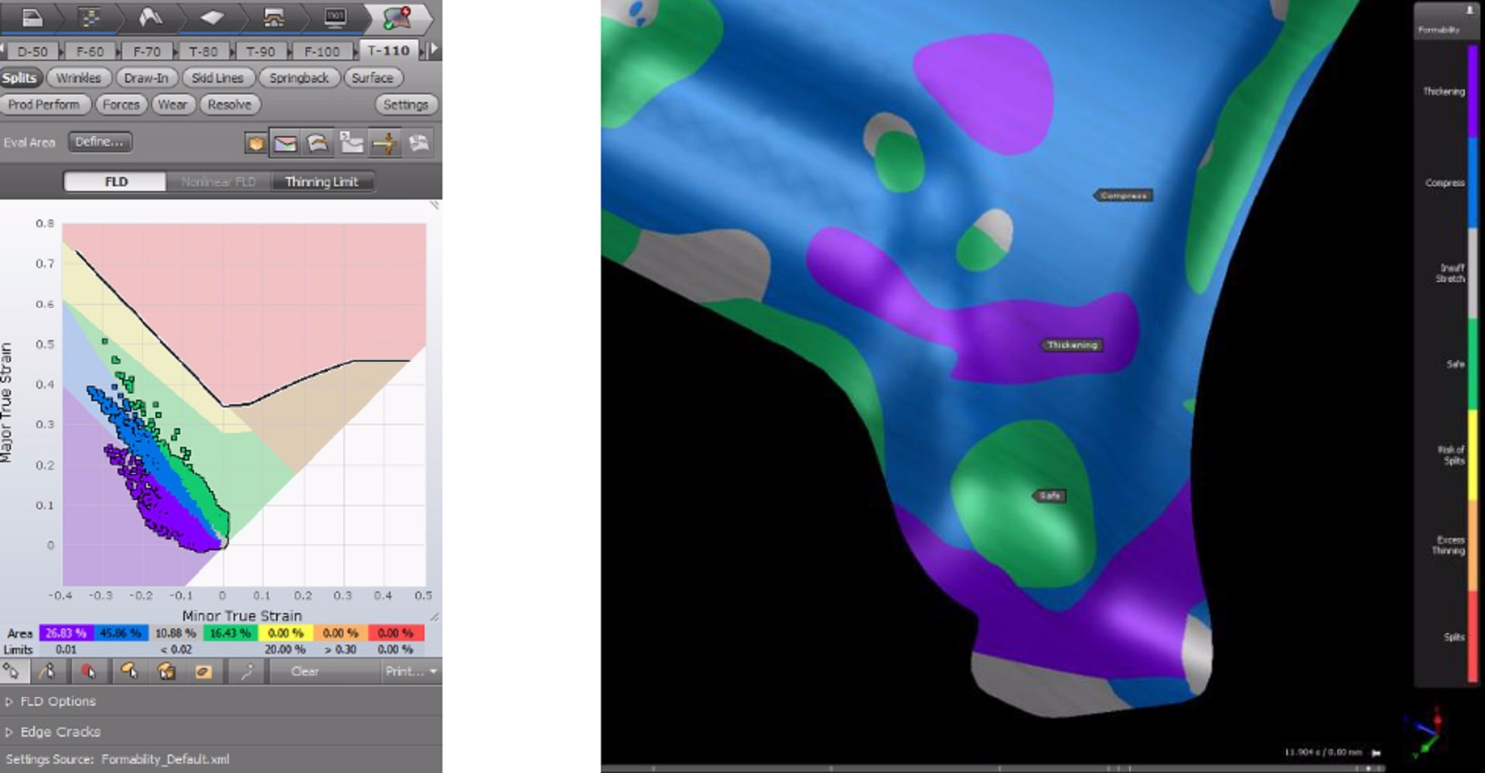Click the Resolve button
Viewport: 1485px width, 773px height.
coord(230,104)
